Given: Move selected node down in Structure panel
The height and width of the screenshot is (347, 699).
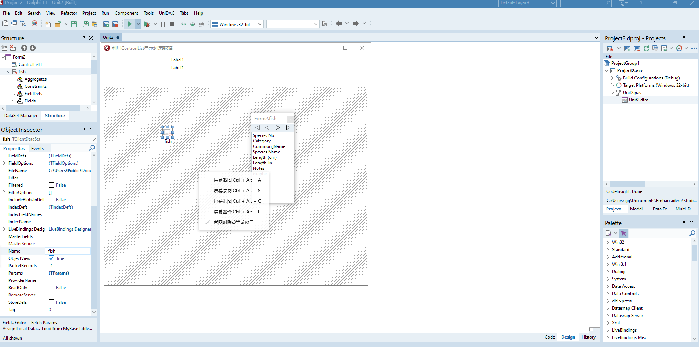Looking at the screenshot, I should tap(33, 48).
